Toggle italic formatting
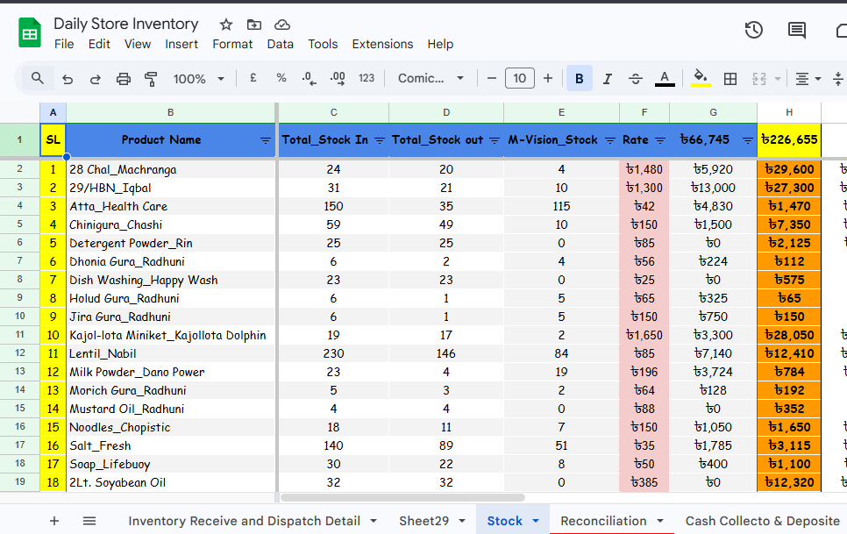The height and width of the screenshot is (534, 847). coord(607,79)
